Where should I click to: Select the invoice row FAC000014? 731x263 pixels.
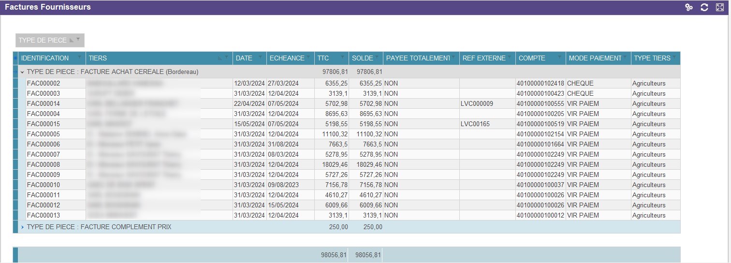coord(44,104)
